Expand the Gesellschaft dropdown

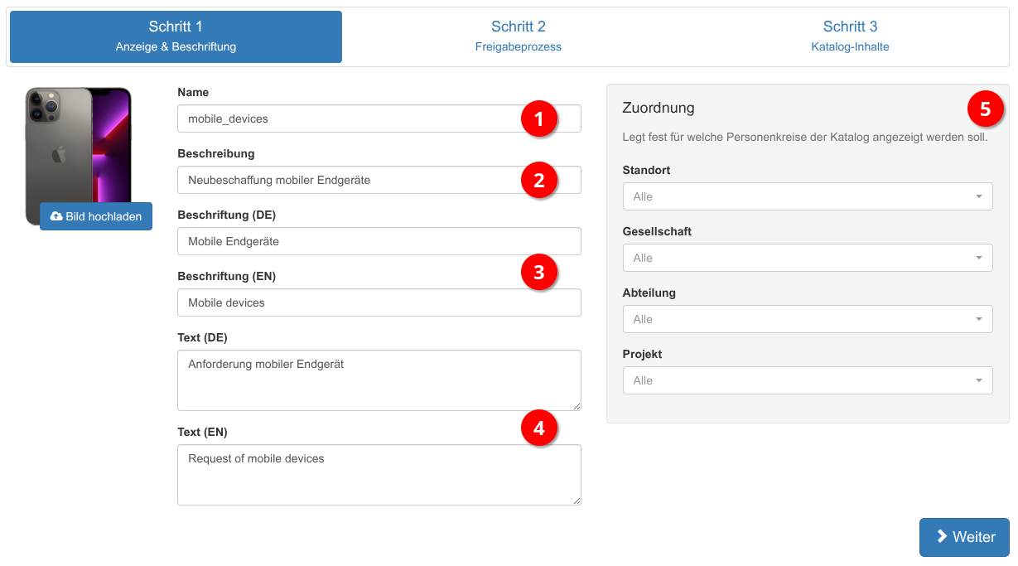[x=807, y=258]
